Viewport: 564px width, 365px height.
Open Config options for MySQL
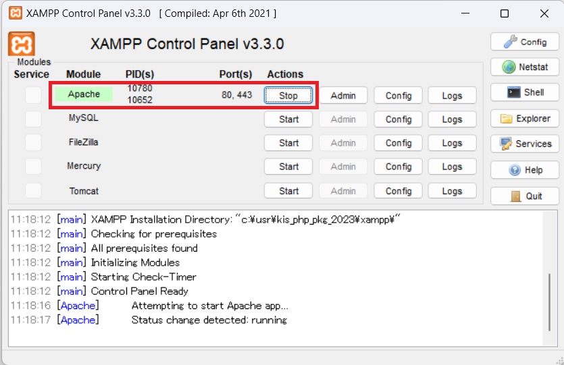[399, 119]
